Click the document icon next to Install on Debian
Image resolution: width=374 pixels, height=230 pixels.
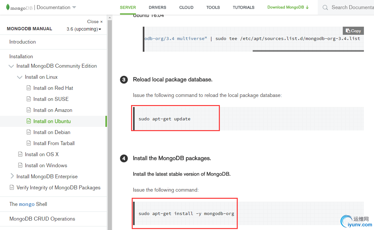29,132
